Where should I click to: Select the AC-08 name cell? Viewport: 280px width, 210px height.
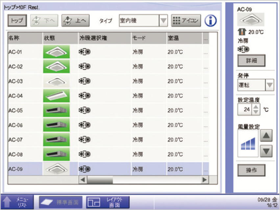[x=25, y=154]
